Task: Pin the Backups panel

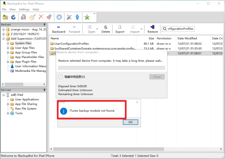Action: (44, 24)
